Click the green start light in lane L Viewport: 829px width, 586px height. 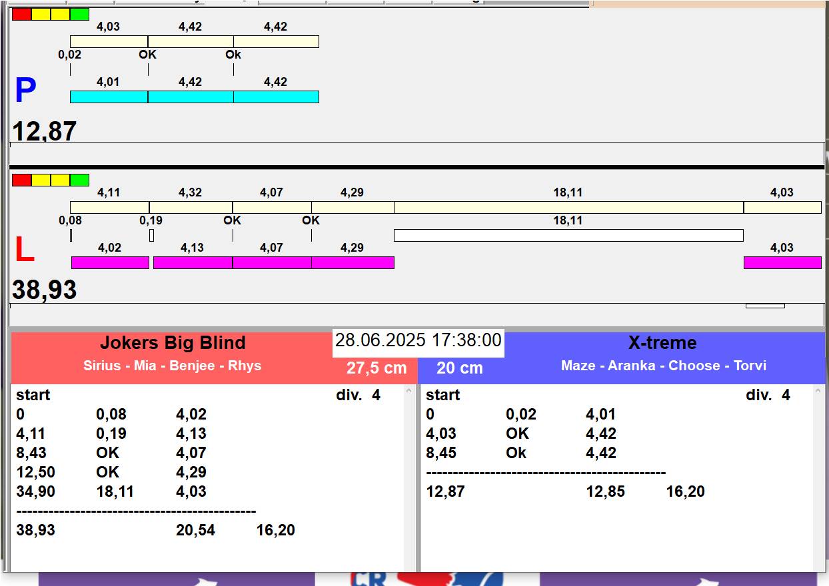pos(79,180)
